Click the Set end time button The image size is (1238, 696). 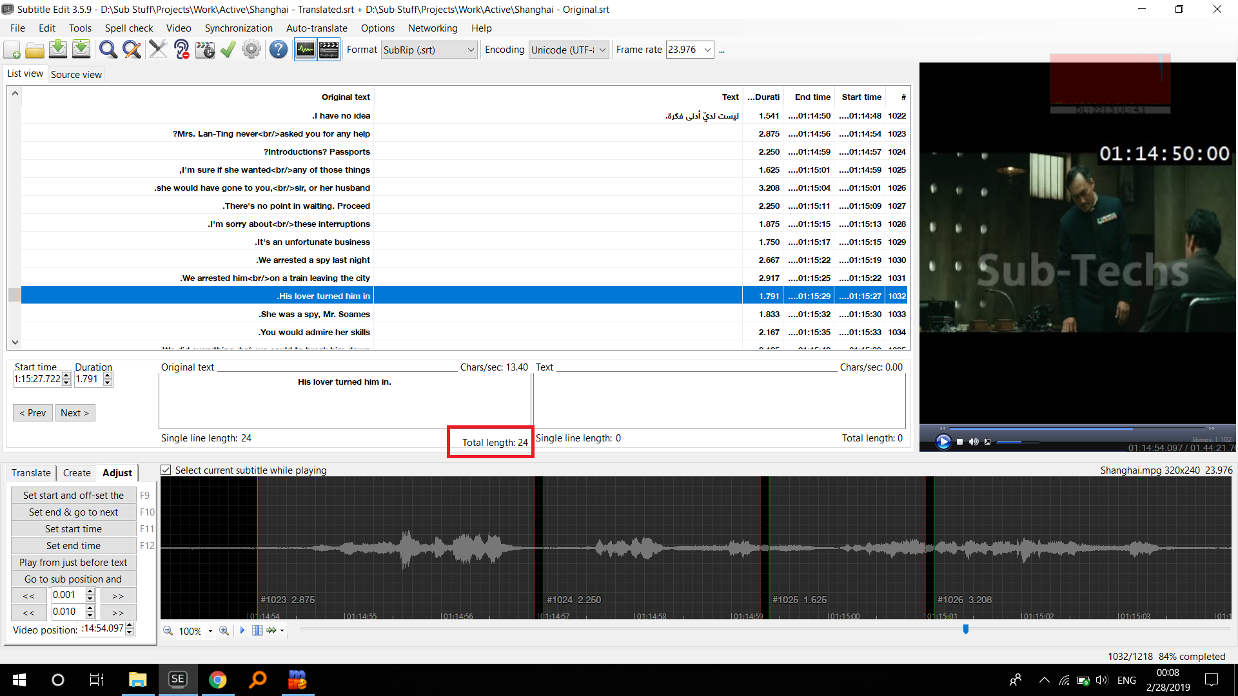click(x=74, y=546)
